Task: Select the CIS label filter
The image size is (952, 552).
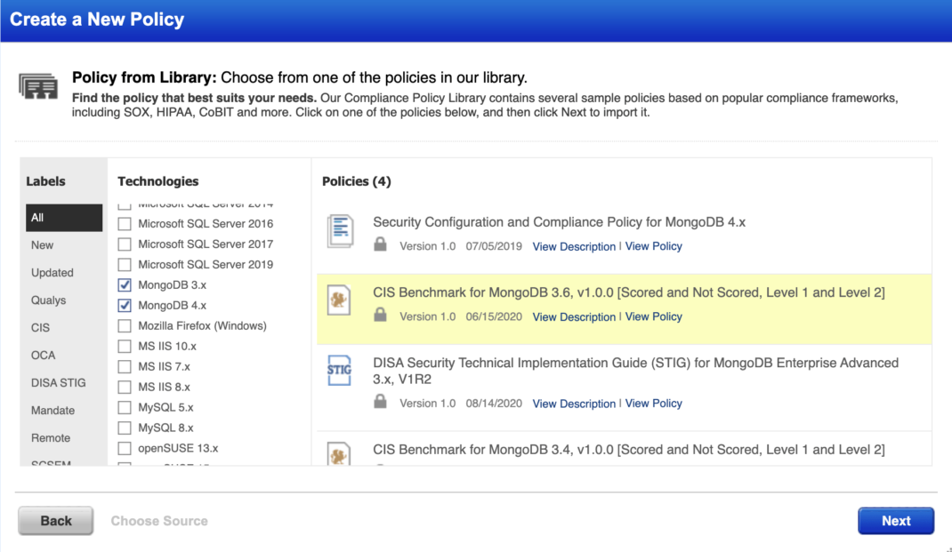Action: pyautogui.click(x=41, y=328)
